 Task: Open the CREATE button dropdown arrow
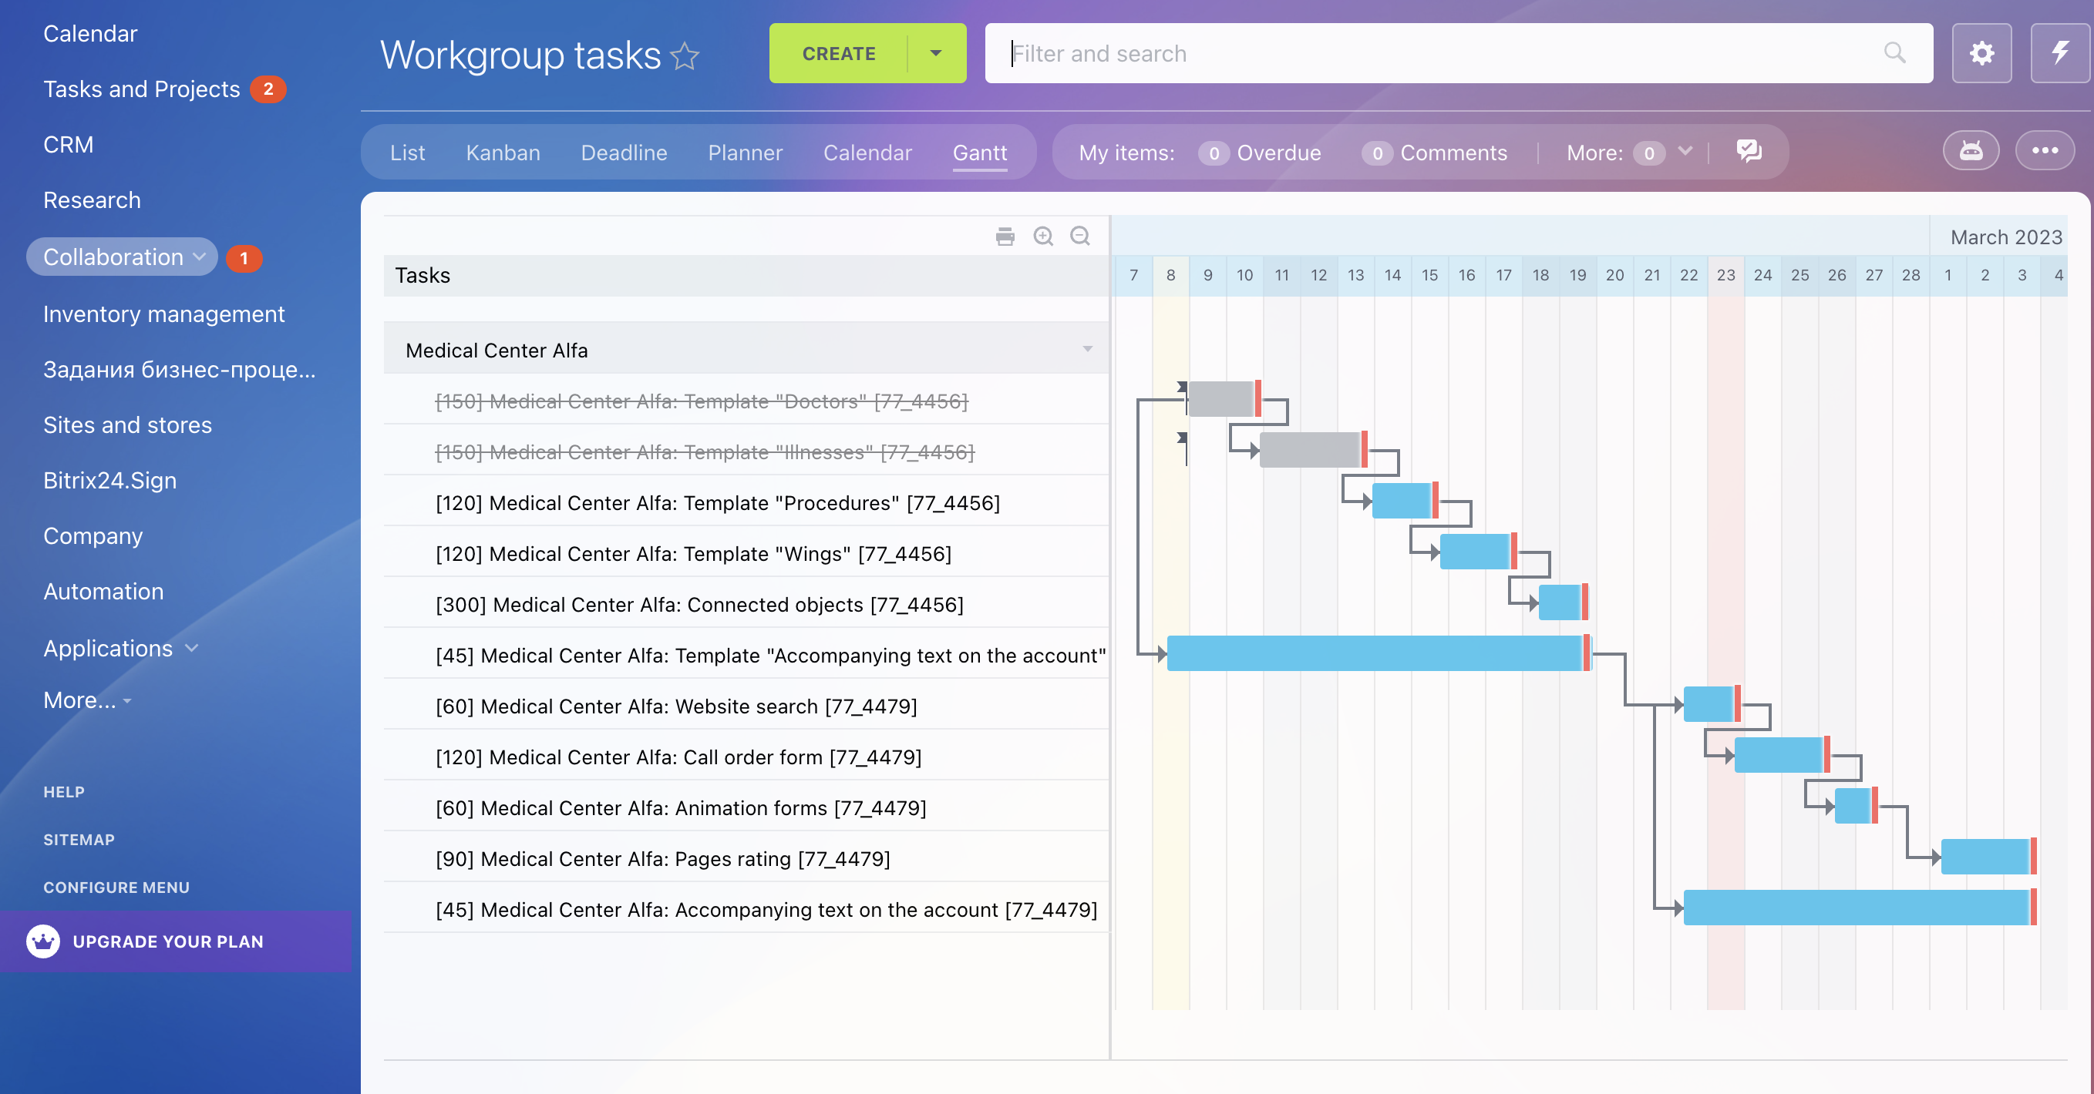[936, 54]
